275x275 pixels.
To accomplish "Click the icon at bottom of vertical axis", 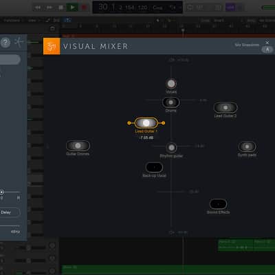I will coord(171,232).
